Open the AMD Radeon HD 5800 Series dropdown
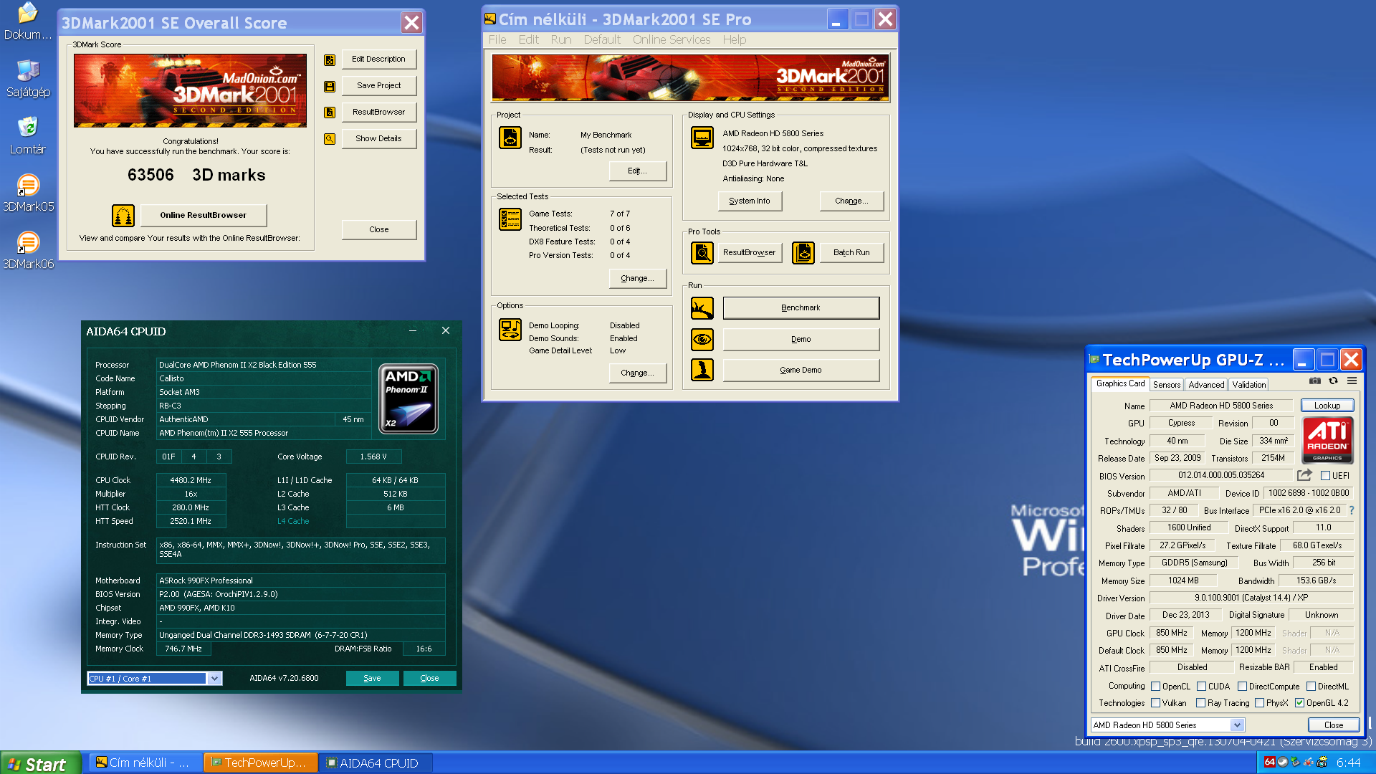1376x774 pixels. 1237,725
